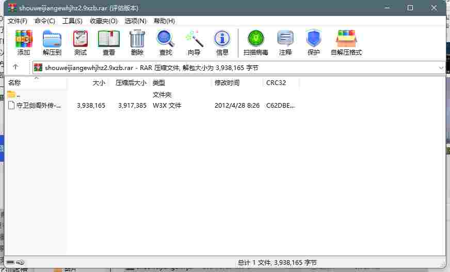Click the 'W3X 文件' type cell

click(167, 106)
